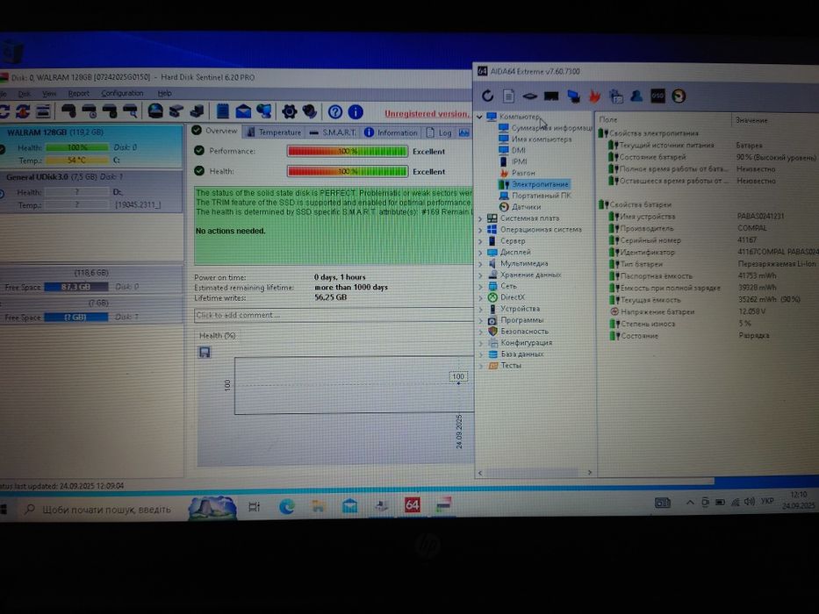Click Hard Disk Sentinel red-blue refresh arrows icon
Image resolution: width=819 pixels, height=614 pixels.
[x=23, y=111]
